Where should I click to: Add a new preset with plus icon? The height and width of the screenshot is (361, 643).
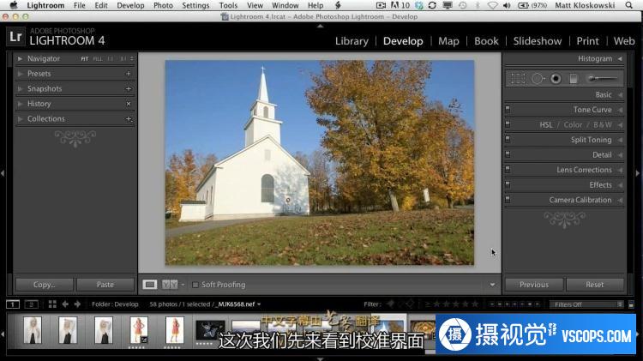pyautogui.click(x=129, y=74)
